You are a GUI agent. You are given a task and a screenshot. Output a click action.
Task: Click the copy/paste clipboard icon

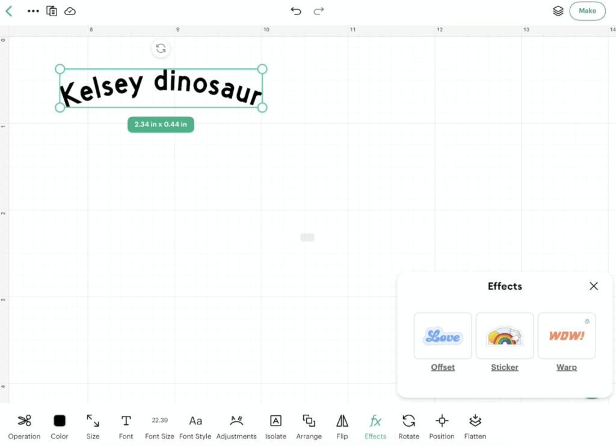pos(52,11)
